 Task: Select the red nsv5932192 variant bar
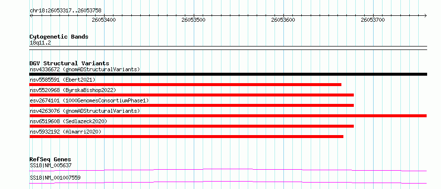(x=186, y=137)
